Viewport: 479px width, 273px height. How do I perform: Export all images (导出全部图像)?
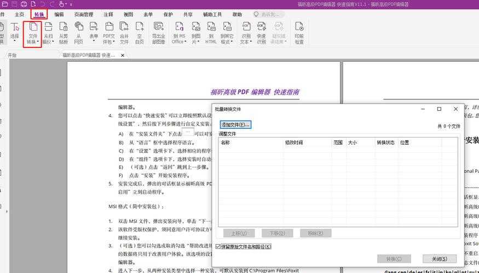[159, 33]
